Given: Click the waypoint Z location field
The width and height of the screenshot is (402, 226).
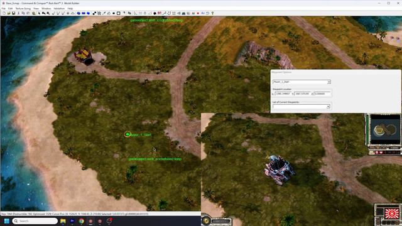Looking at the screenshot, I should click(322, 94).
